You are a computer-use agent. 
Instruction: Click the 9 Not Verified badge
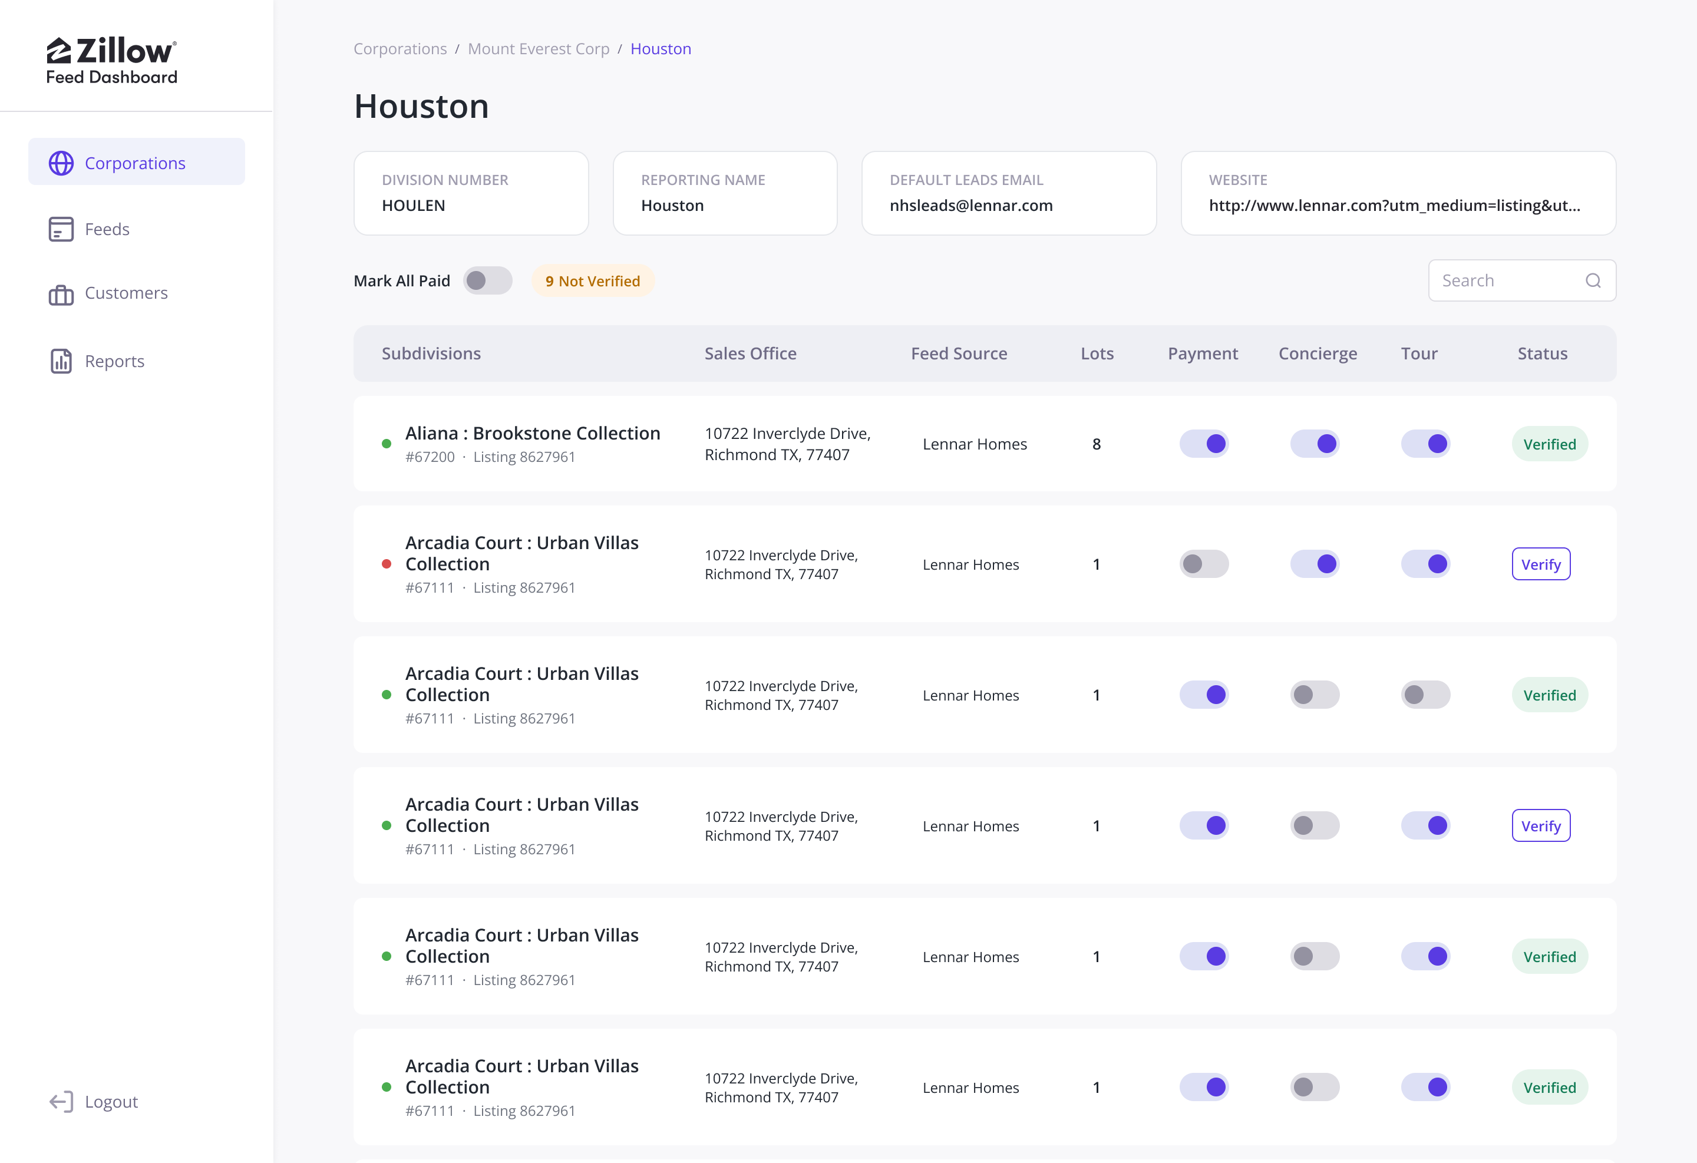click(593, 281)
